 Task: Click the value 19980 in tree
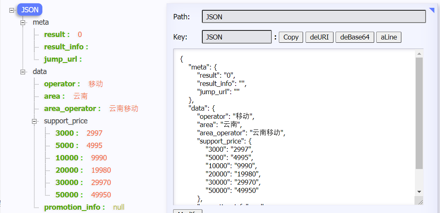[101, 170]
